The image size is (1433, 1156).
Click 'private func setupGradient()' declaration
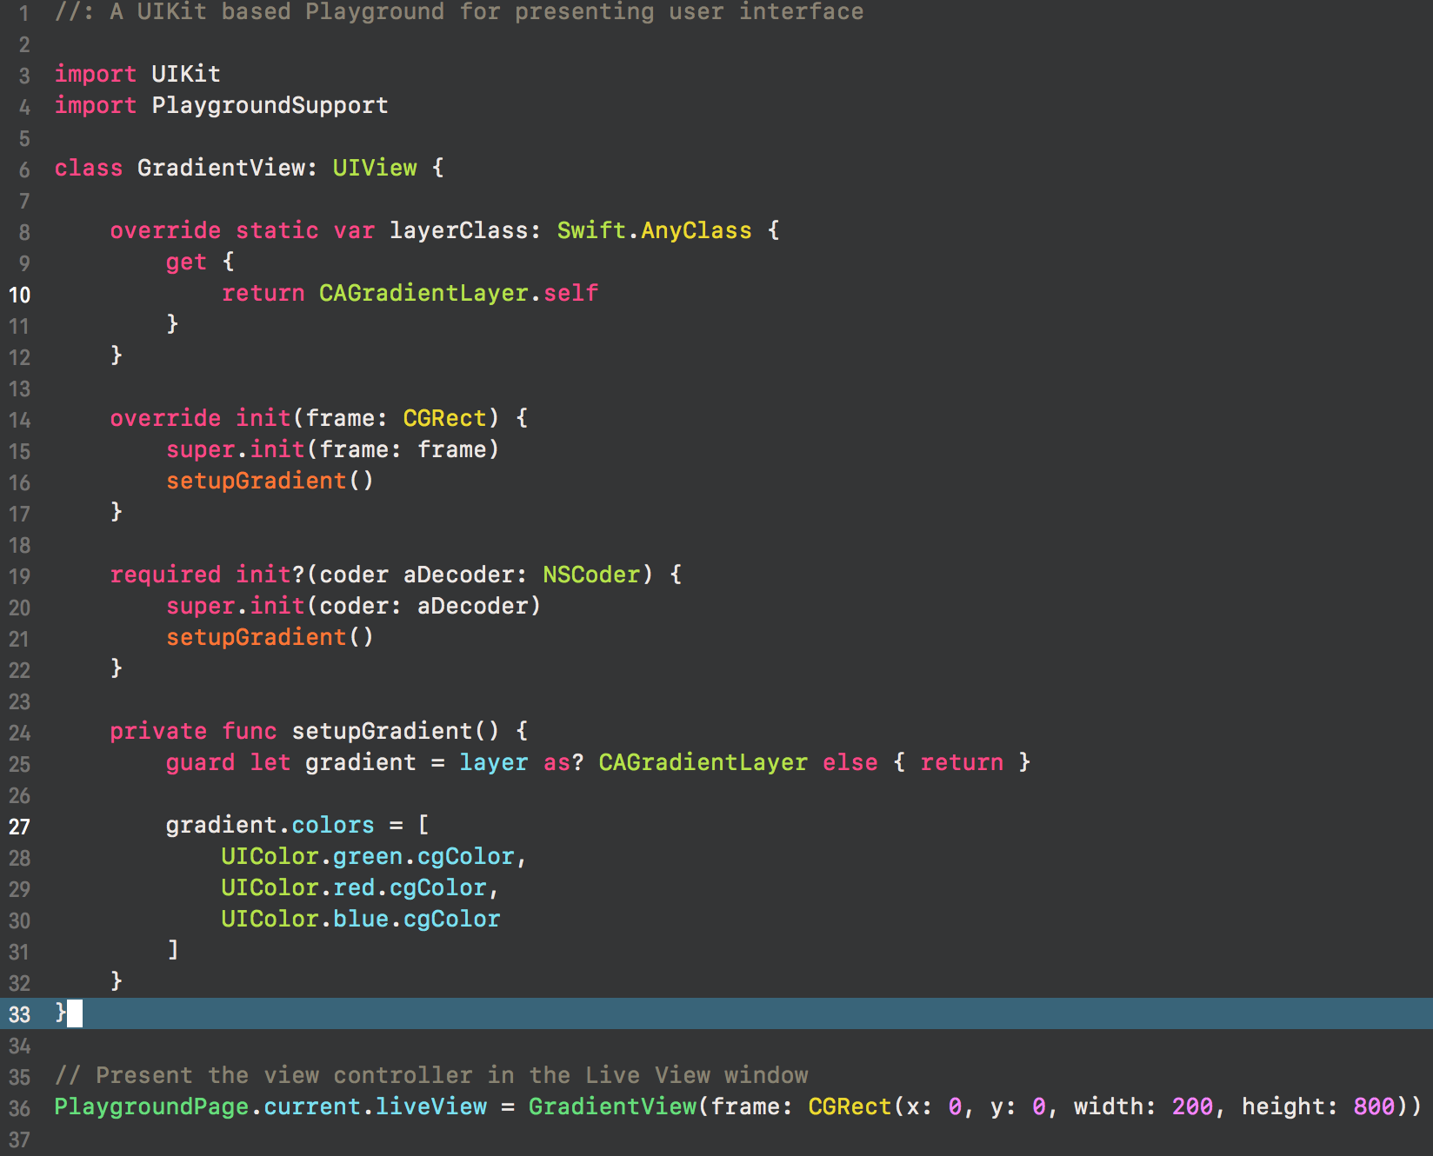pos(304,731)
